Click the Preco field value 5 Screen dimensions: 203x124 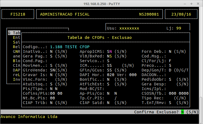[170, 65]
